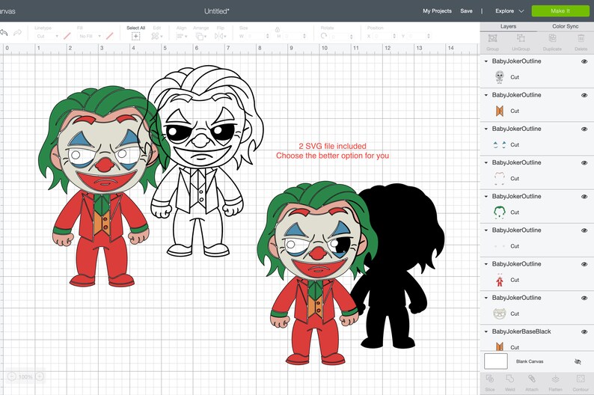Undo the last action
The image size is (594, 395).
(4, 34)
